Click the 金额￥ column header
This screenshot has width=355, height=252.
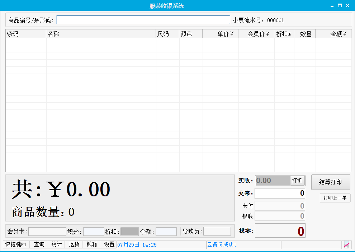coord(333,34)
